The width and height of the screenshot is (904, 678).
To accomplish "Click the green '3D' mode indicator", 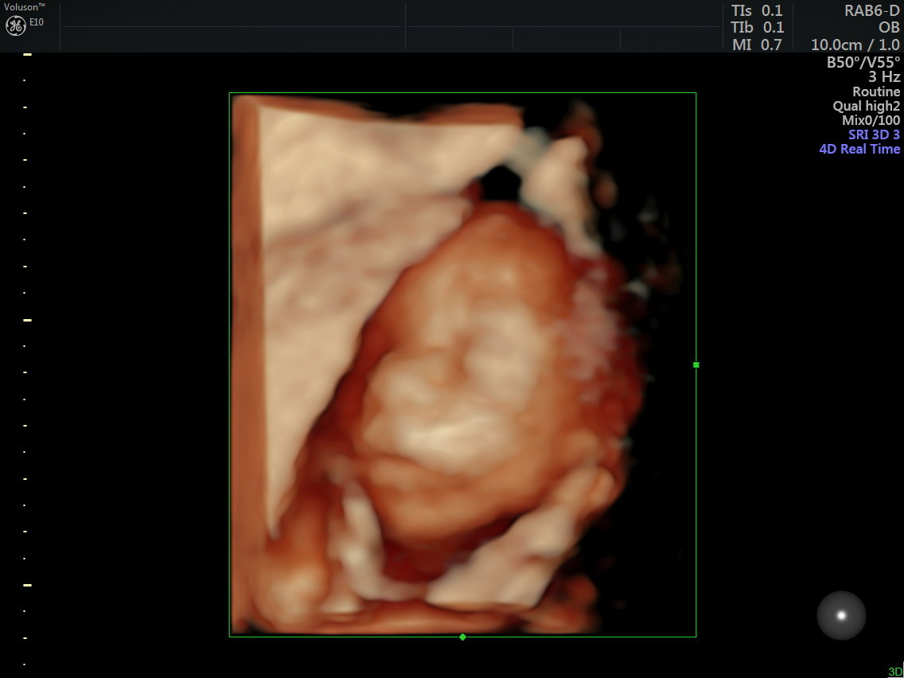I will tap(895, 672).
